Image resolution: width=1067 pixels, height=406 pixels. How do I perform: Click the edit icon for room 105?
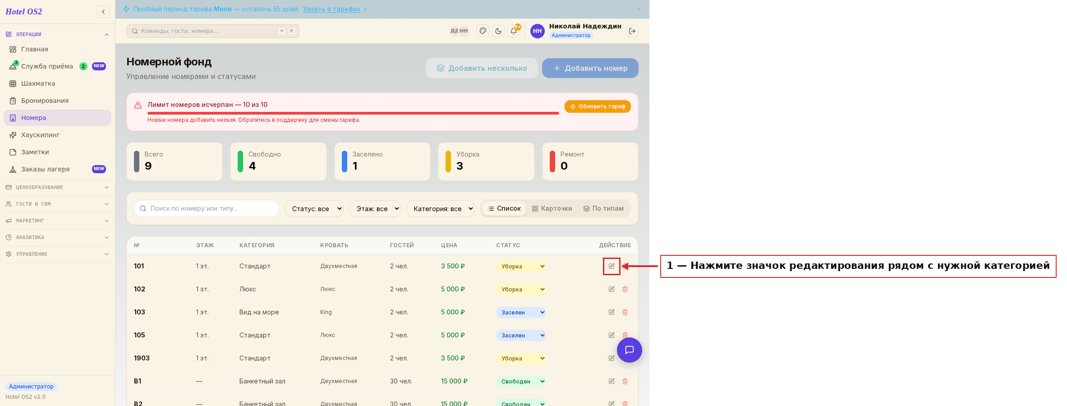pos(612,335)
